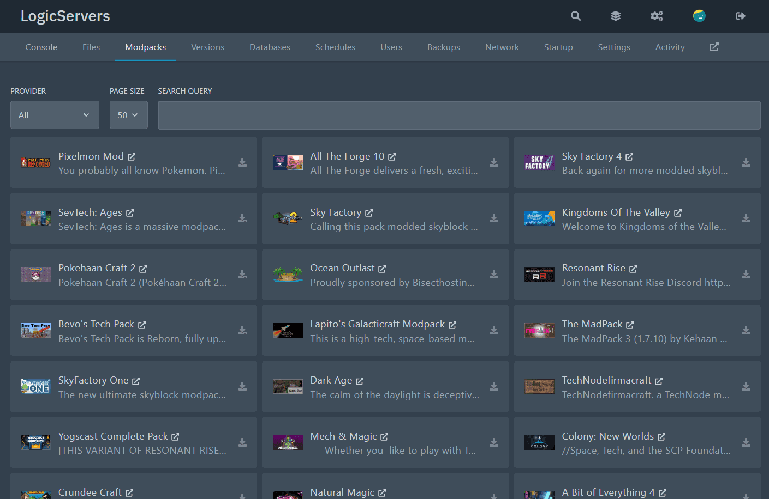Download the Ocean Outlast modpack
Screen dimensions: 769x499
(x=494, y=274)
